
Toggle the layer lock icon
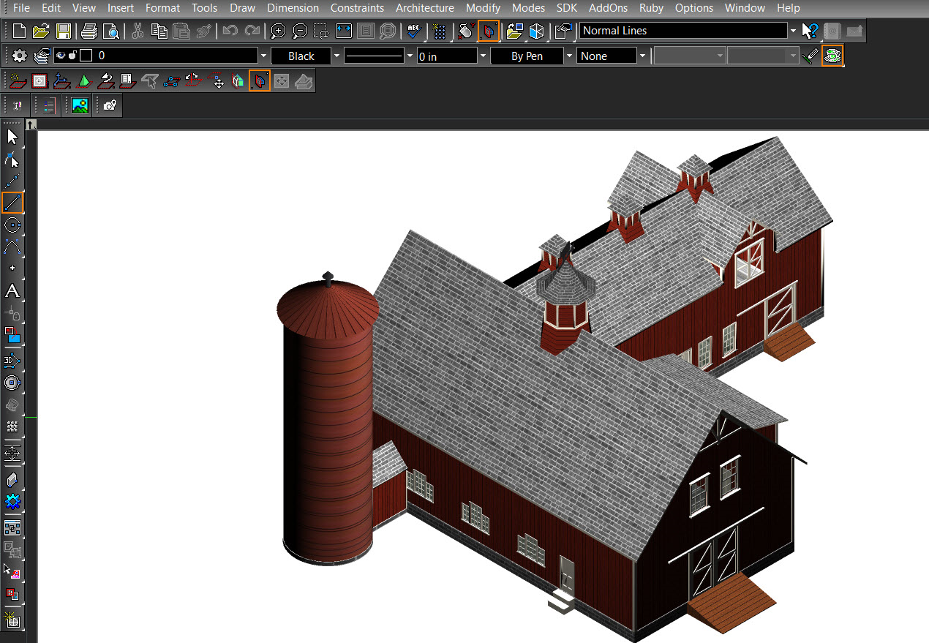(72, 56)
